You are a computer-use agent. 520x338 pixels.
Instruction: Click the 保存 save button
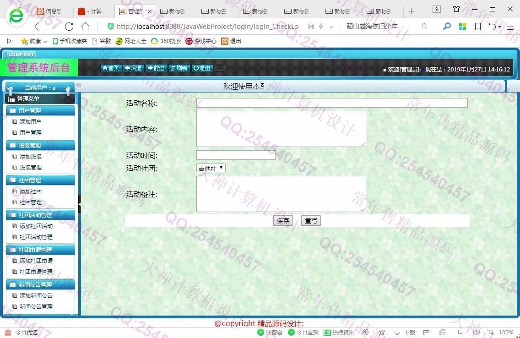point(283,221)
